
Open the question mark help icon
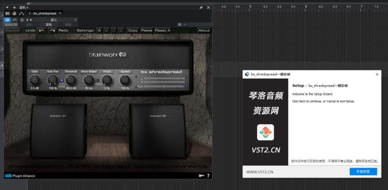tap(208, 176)
